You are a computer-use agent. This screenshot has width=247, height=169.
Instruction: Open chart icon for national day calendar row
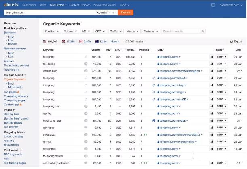pyautogui.click(x=211, y=163)
